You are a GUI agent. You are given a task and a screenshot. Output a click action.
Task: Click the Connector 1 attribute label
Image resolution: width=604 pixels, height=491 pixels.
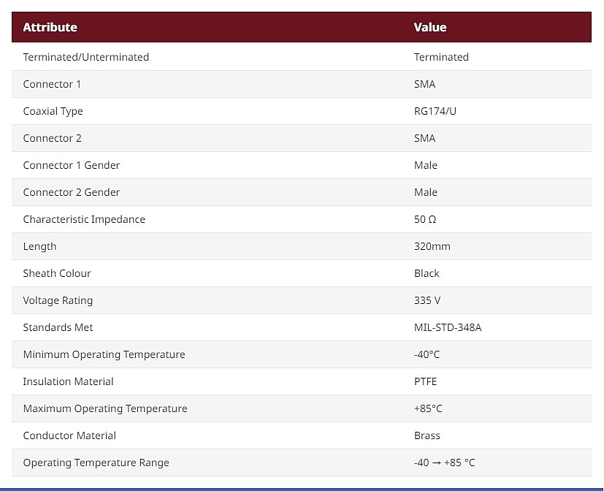[x=52, y=84]
